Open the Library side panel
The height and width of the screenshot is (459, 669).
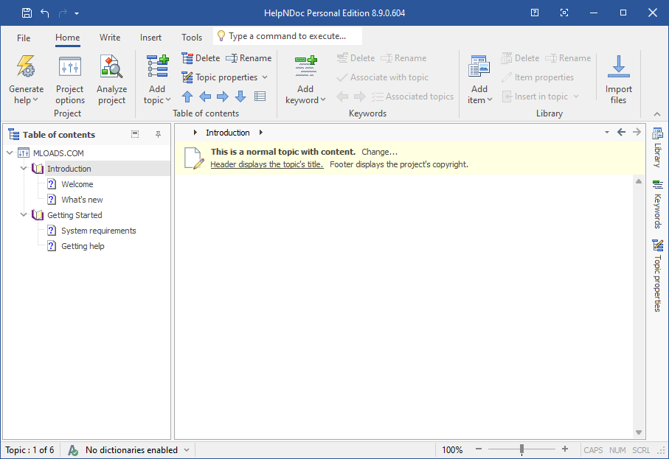tap(657, 147)
